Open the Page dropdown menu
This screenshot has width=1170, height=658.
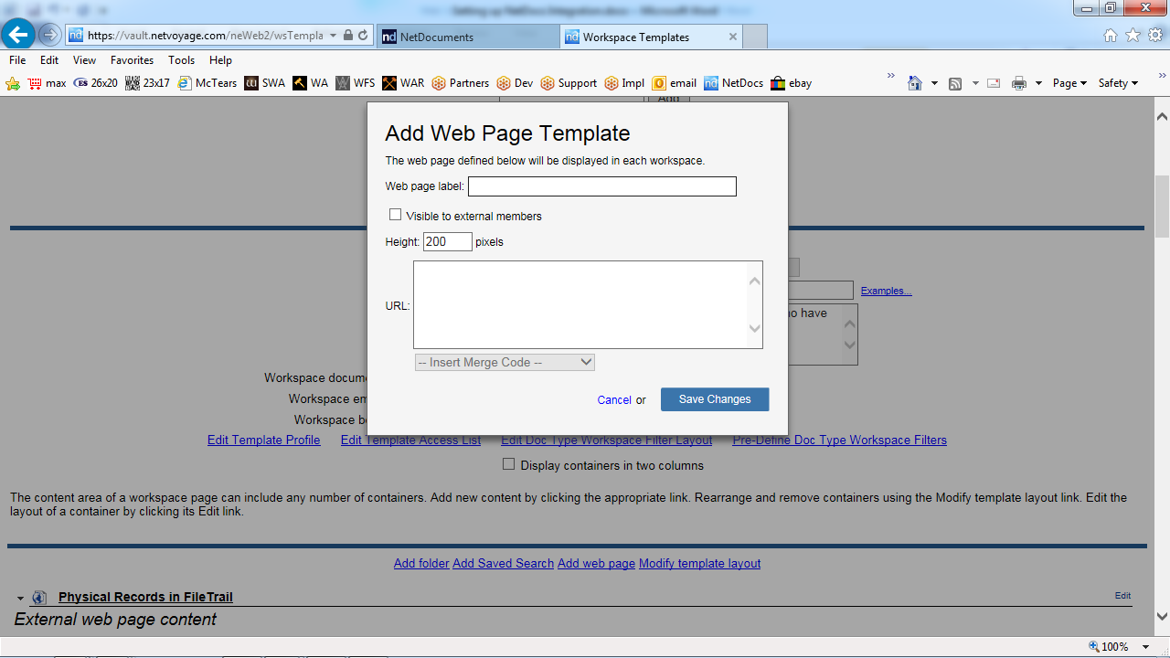1069,83
